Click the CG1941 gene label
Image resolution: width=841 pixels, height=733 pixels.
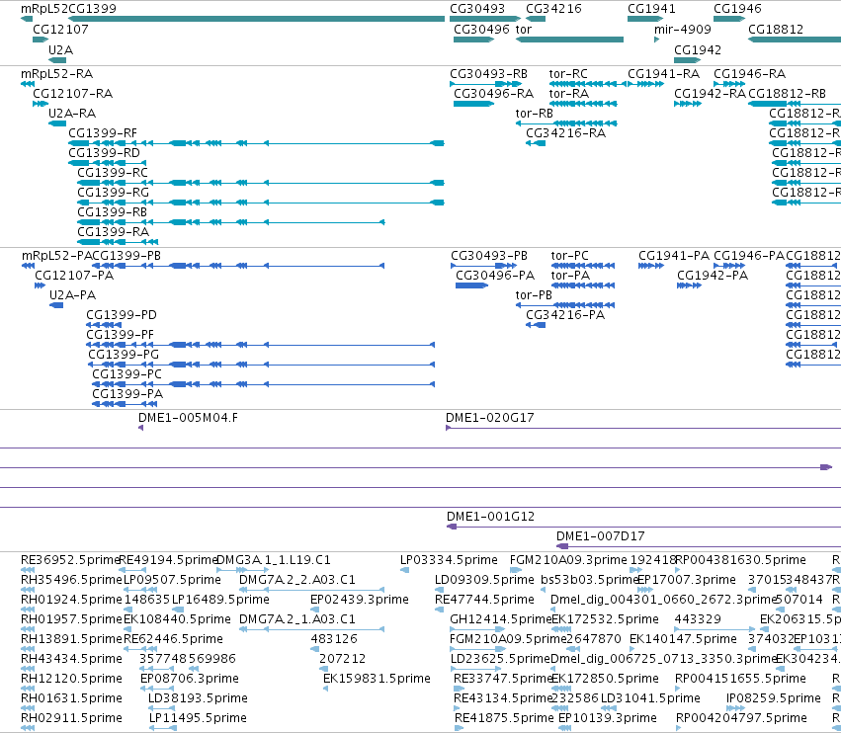tap(651, 9)
